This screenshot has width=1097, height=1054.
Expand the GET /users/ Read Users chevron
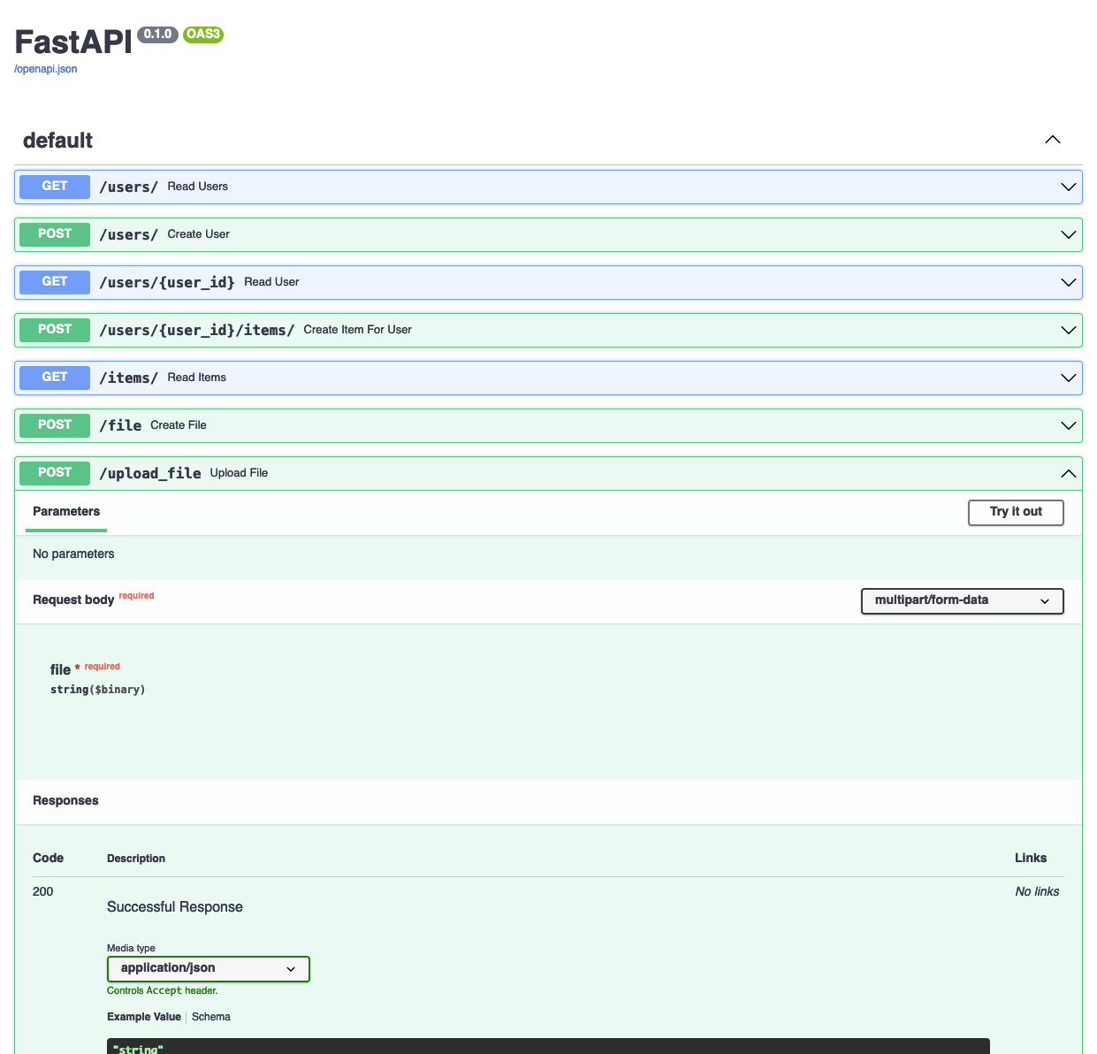(x=1068, y=187)
